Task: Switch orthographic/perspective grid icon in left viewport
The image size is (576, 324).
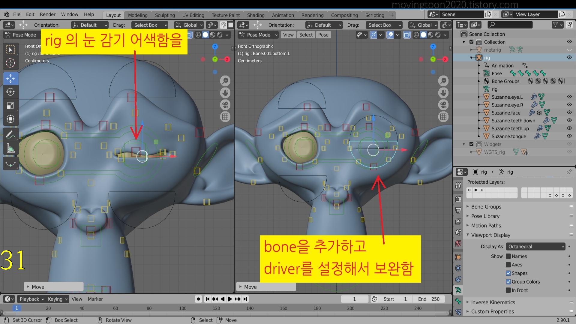Action: 225,117
